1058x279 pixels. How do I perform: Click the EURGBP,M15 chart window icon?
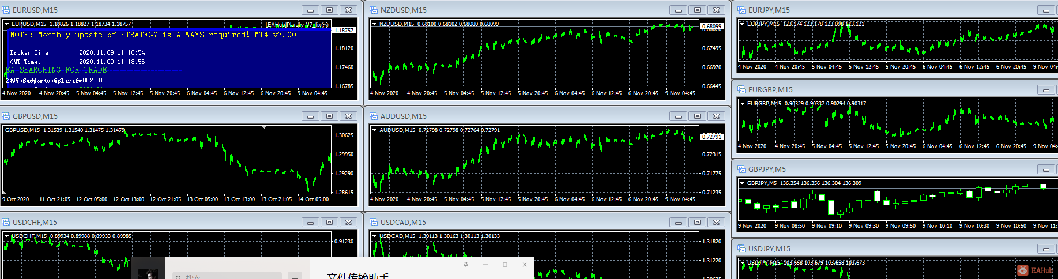741,89
